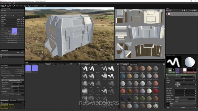This screenshot has width=198, height=111.
Task: Click the pen pressure icon beside Size
Action: point(194,77)
